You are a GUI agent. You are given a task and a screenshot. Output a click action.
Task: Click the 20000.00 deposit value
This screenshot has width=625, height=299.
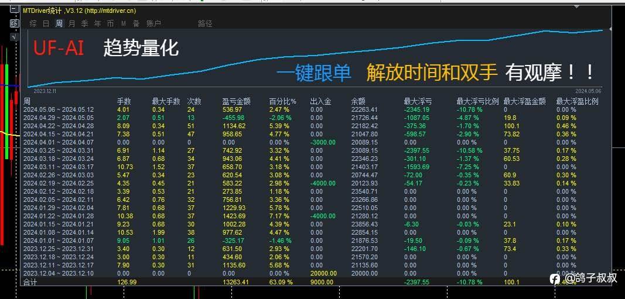[x=324, y=273]
